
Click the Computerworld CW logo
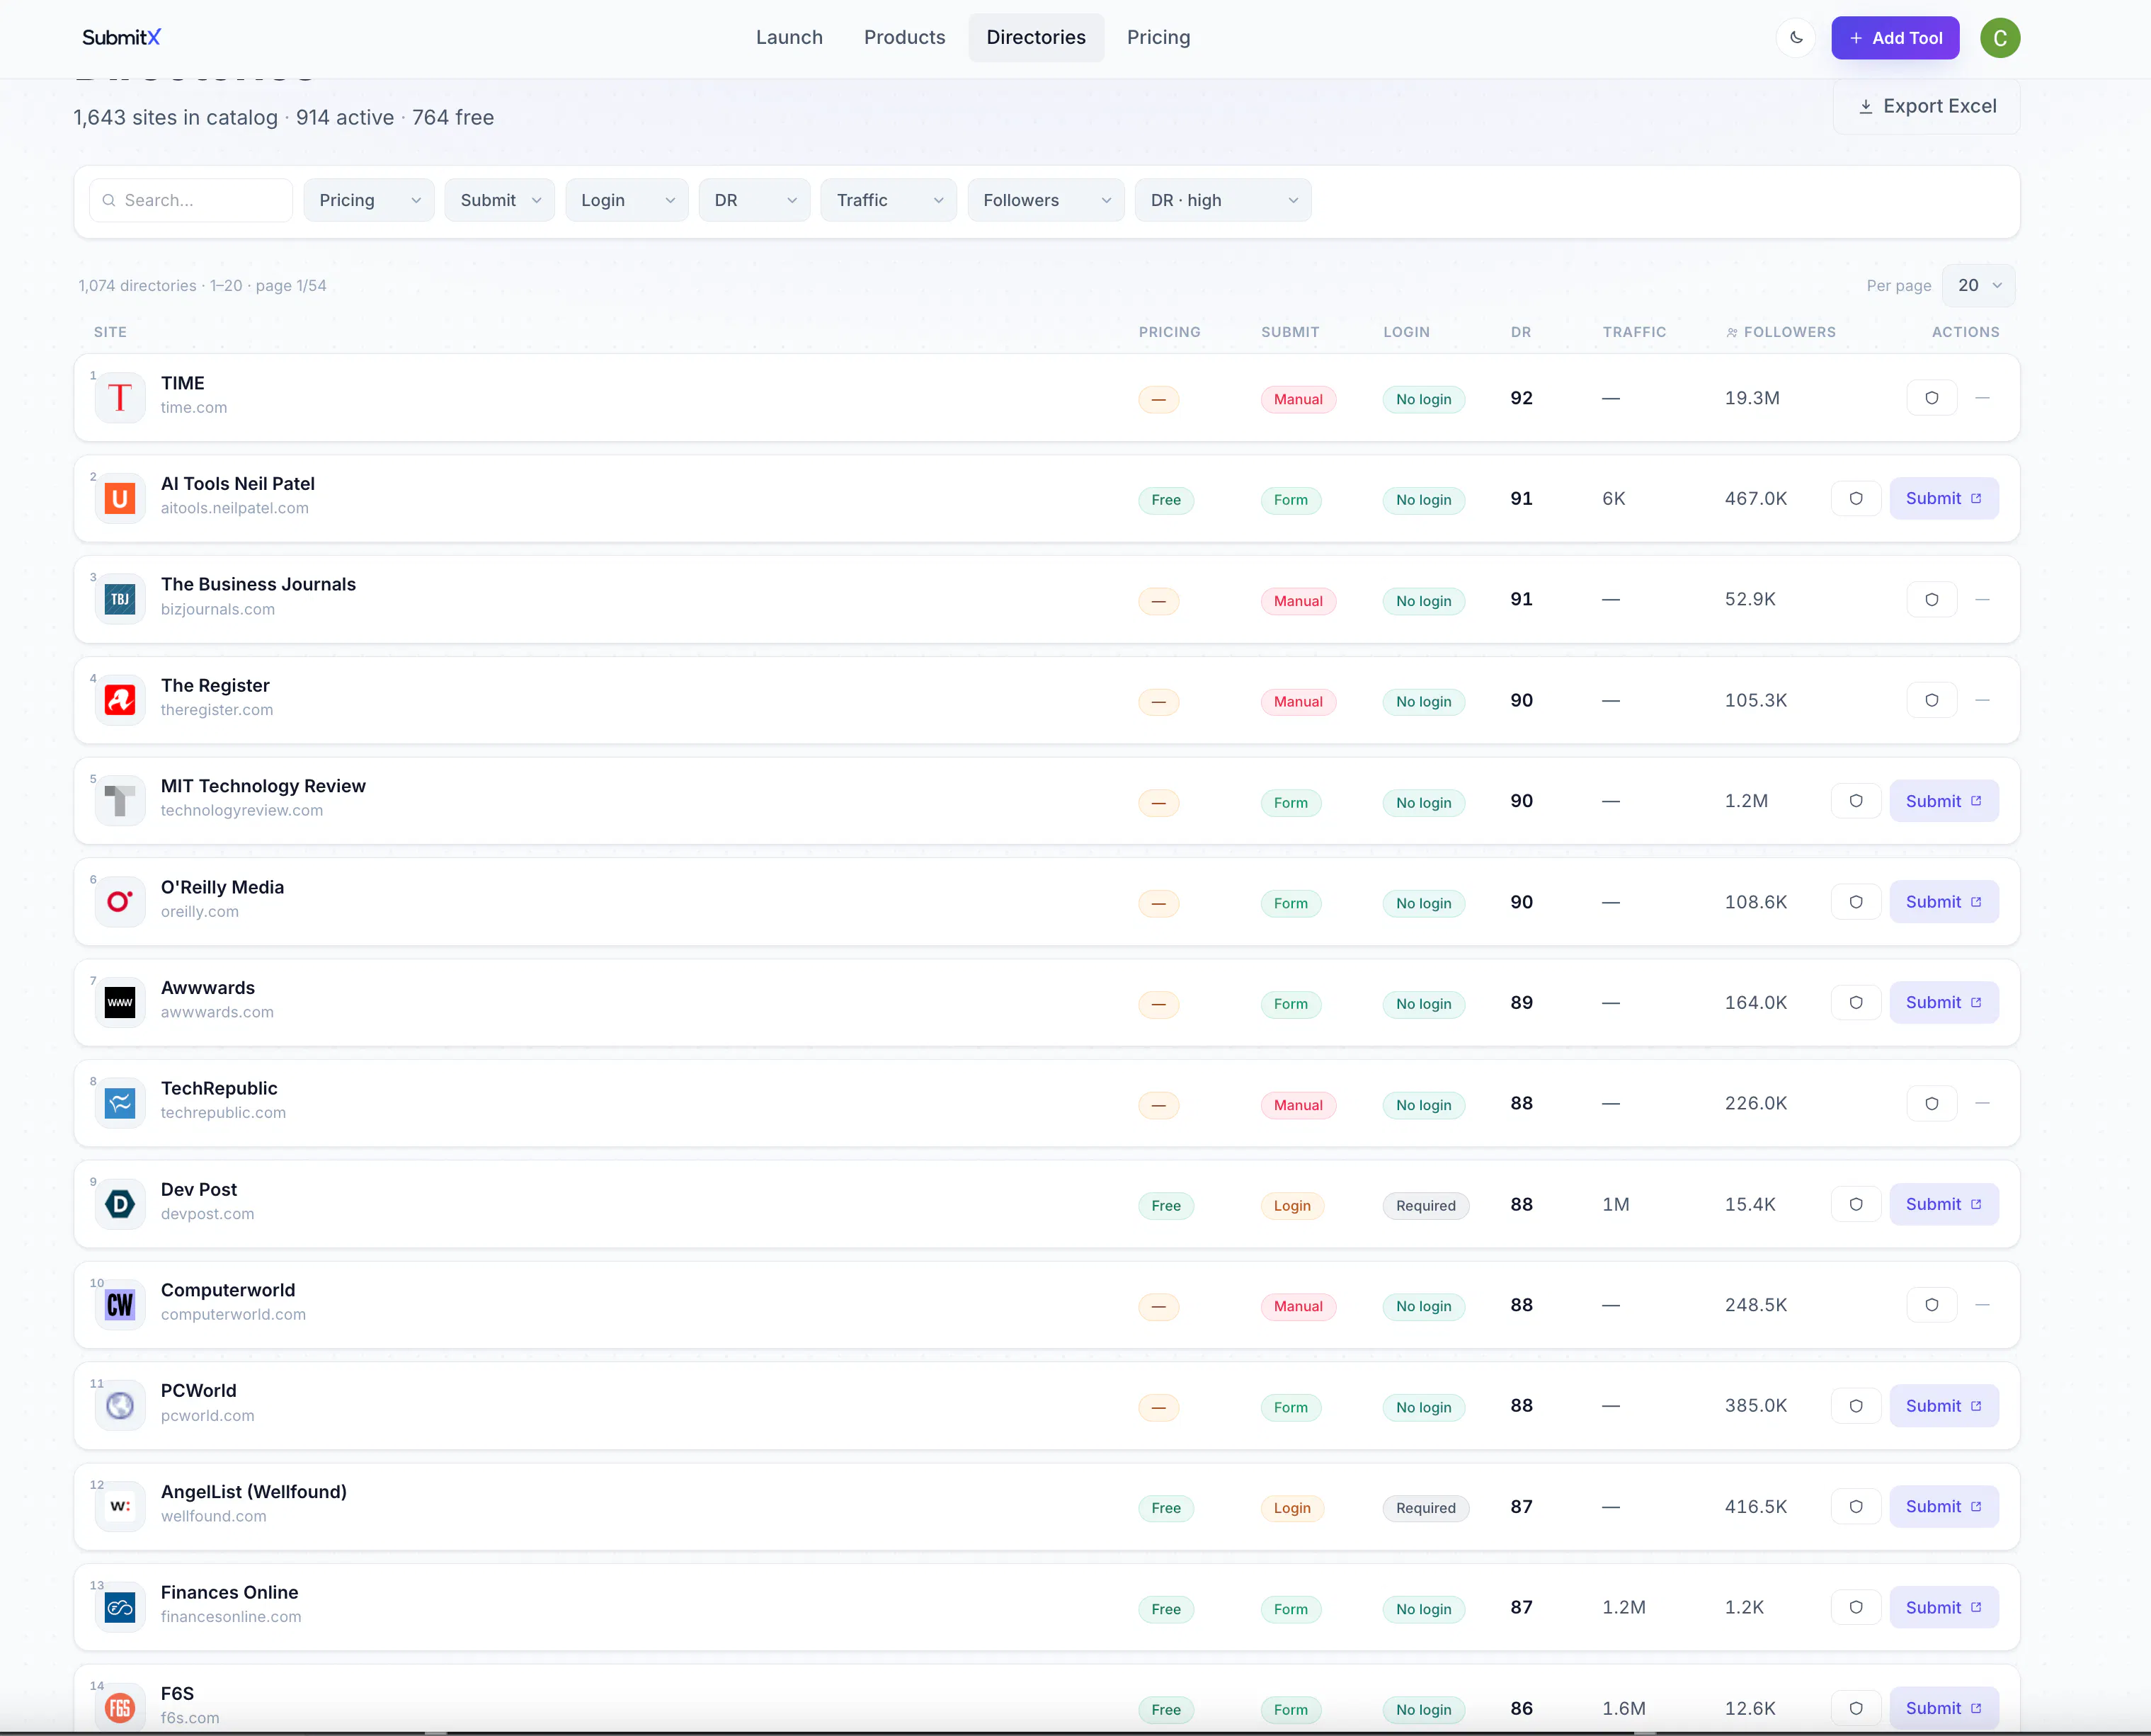(120, 1305)
